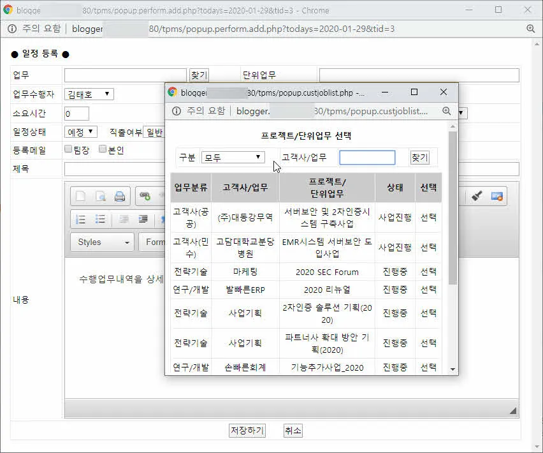
Task: Click 선택 for 기능추가사업_2020 row
Action: pos(428,367)
